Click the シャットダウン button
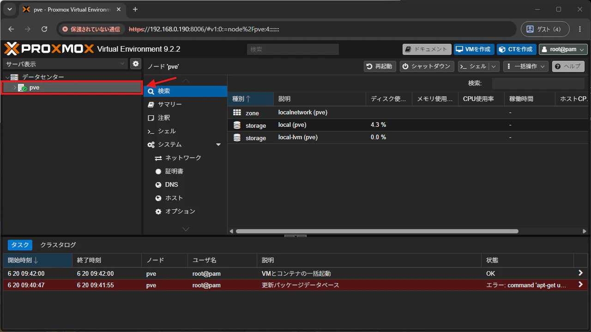 (427, 66)
